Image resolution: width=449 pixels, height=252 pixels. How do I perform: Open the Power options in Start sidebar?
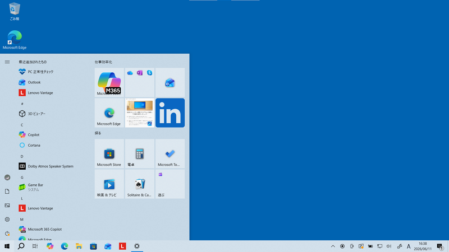point(7,234)
